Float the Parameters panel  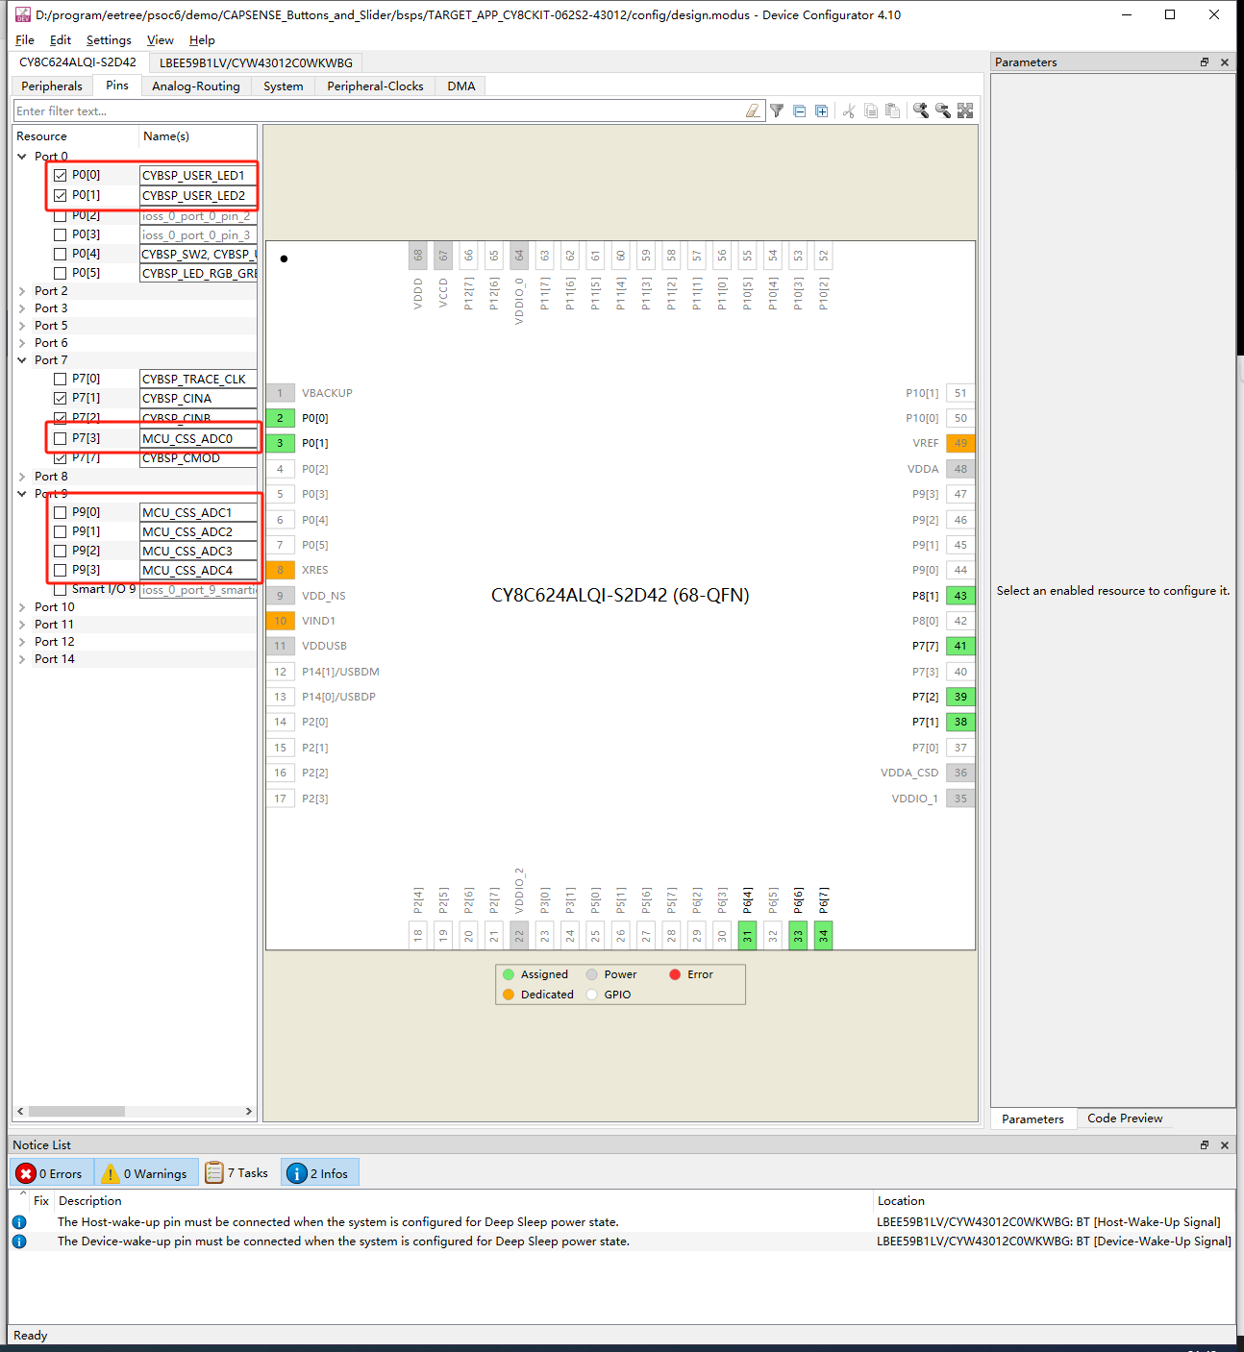pos(1205,62)
